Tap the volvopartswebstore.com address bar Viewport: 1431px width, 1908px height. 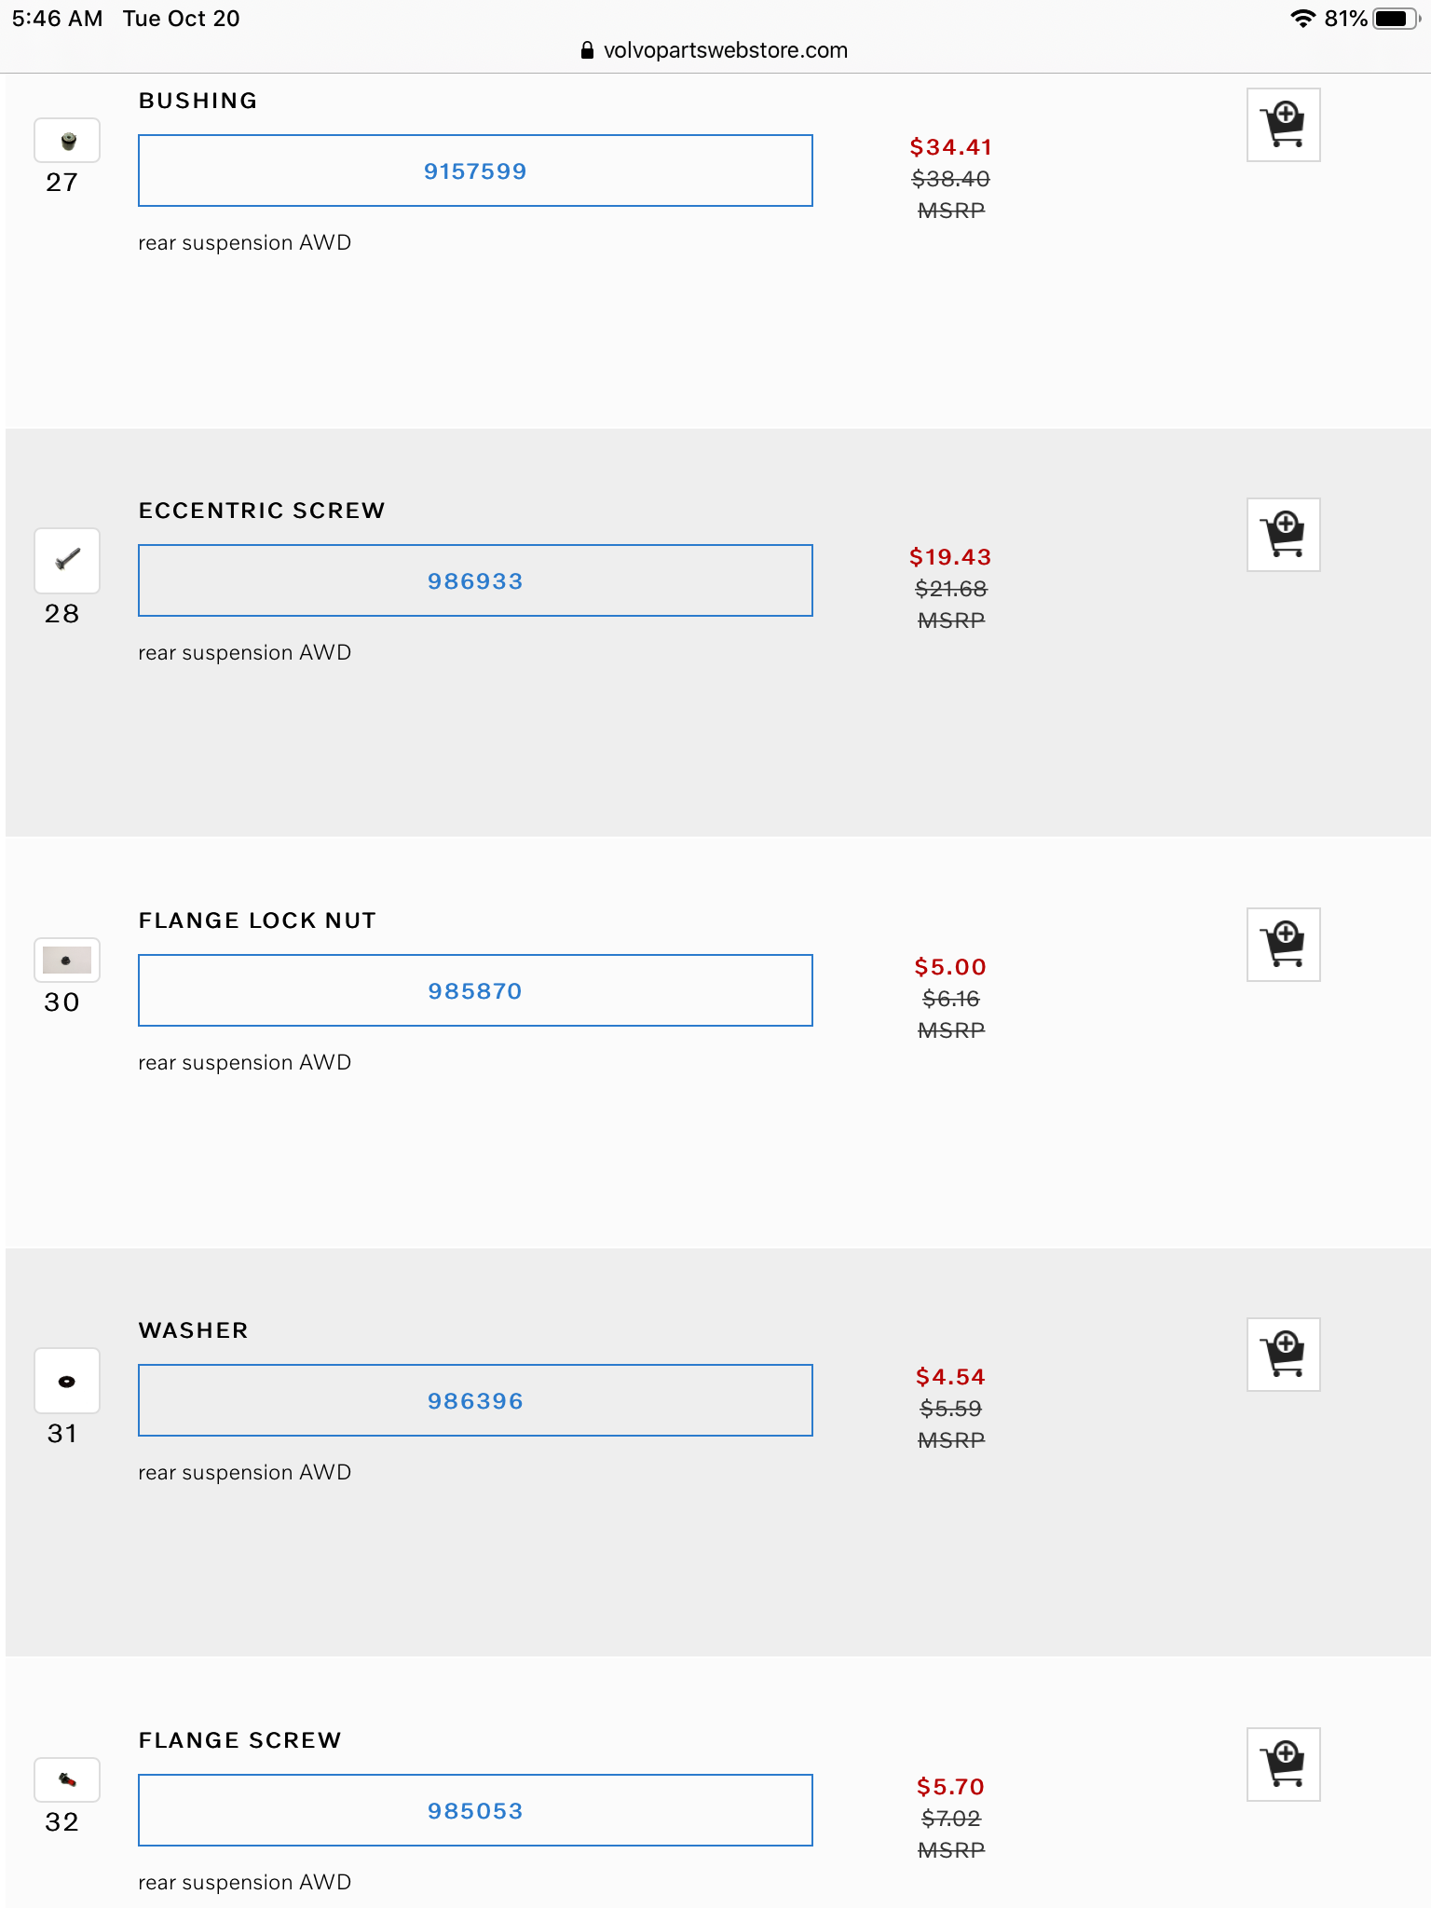(725, 50)
